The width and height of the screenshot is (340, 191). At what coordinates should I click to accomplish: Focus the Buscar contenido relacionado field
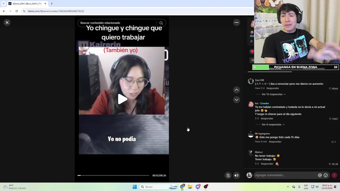click(117, 23)
